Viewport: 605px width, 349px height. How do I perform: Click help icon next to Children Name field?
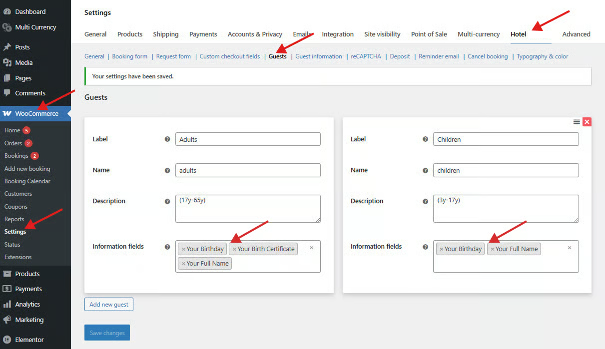click(x=425, y=170)
